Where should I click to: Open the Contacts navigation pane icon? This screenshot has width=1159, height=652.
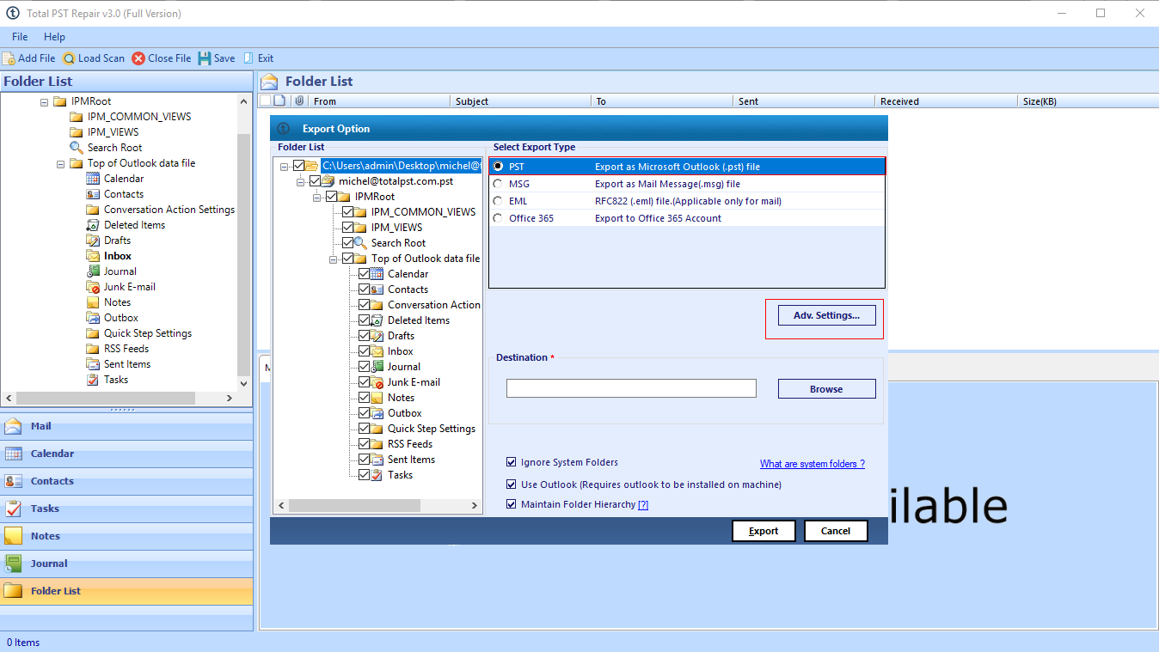[14, 481]
